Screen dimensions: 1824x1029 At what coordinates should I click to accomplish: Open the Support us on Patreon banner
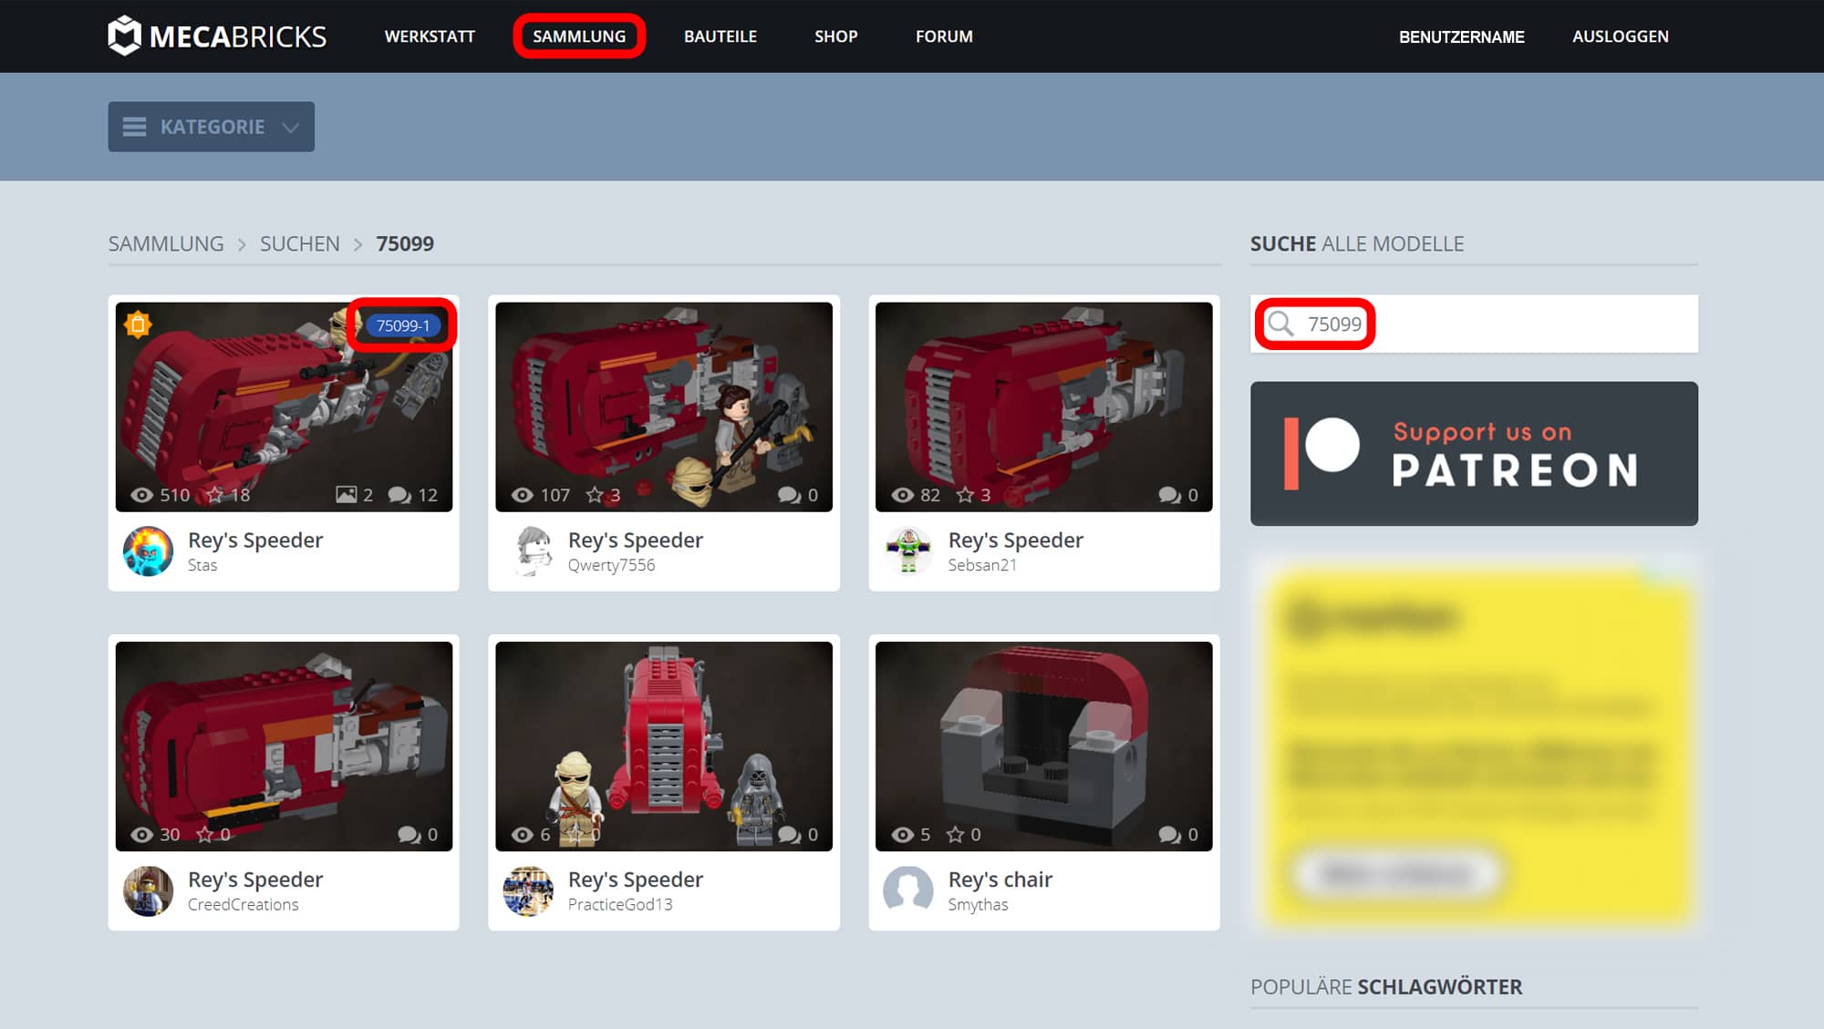point(1474,453)
